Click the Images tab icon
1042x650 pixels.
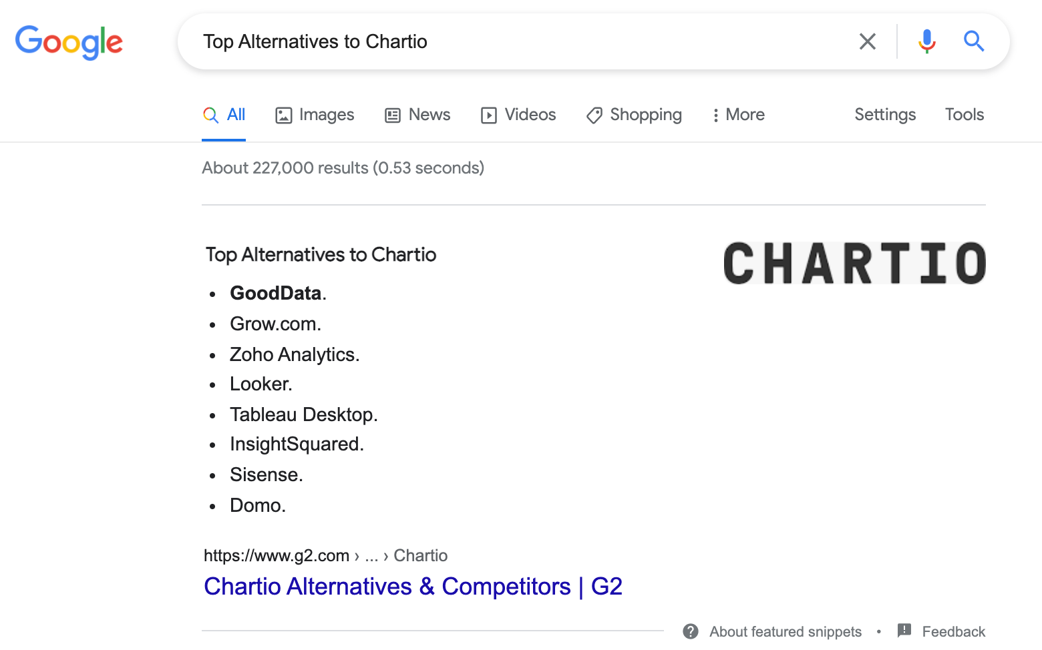pos(284,115)
